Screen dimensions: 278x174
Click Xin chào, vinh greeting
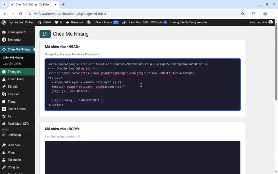[x=258, y=22]
